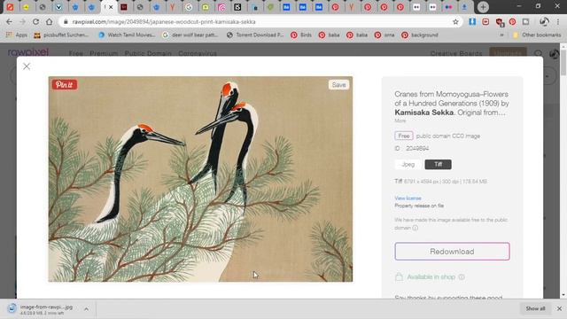Click the shopping bag icon near Available in shop
Viewport: 567px width, 319px height.
click(x=399, y=277)
